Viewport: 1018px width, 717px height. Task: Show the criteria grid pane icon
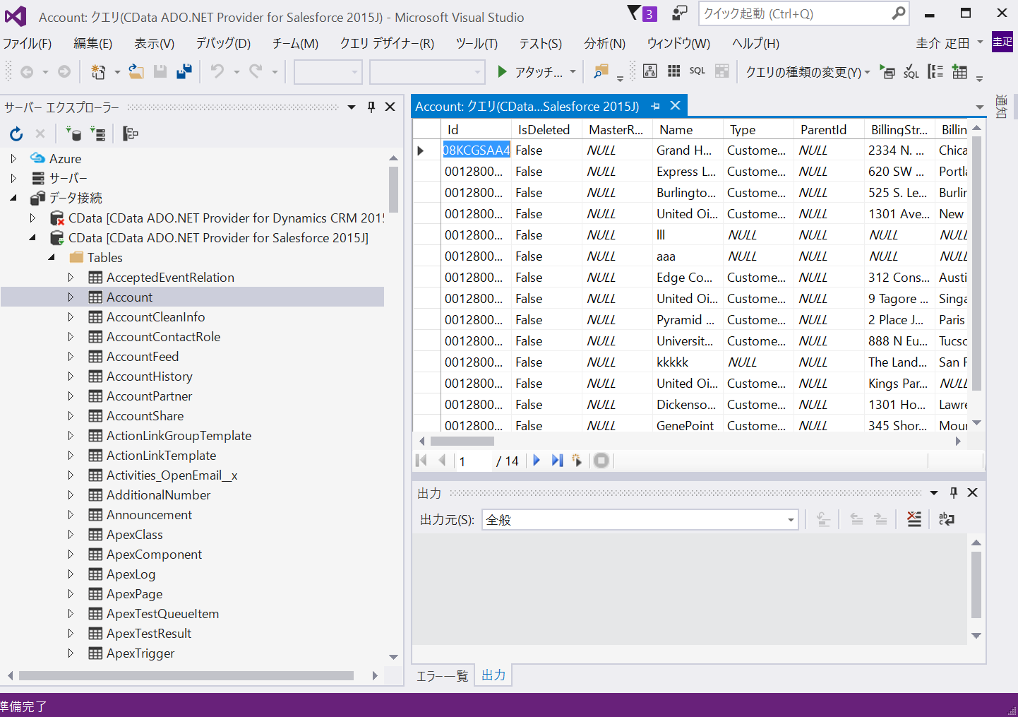click(x=673, y=71)
